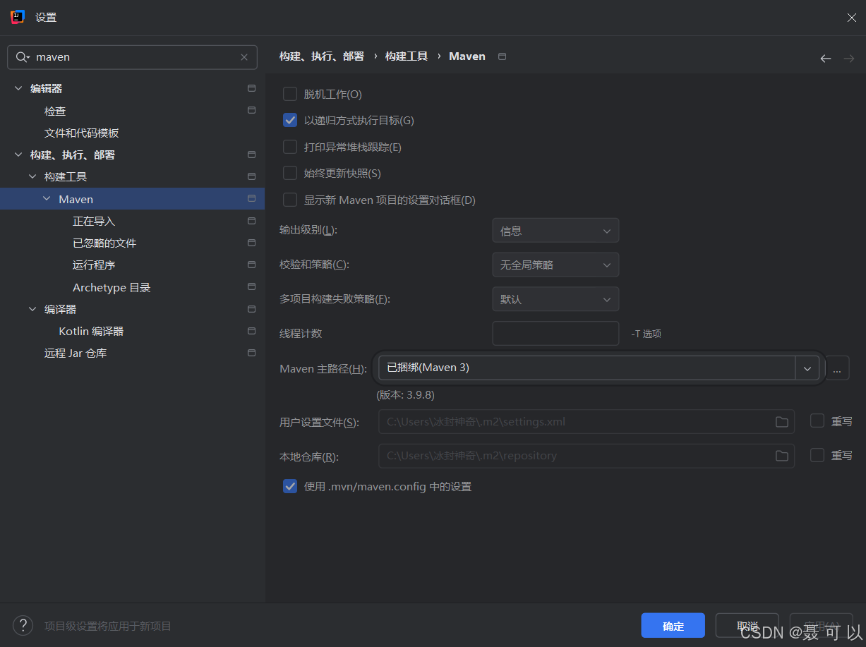Open 多项目构建失败策略 dropdown showing 默认
The image size is (866, 647).
pos(555,299)
